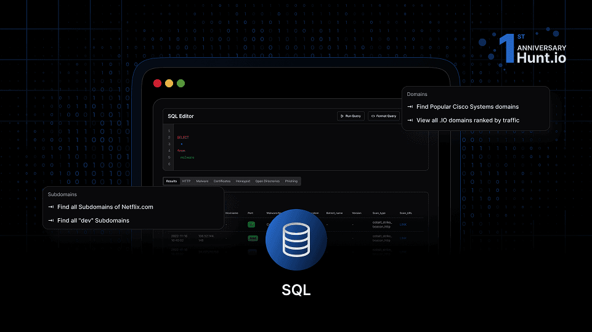The image size is (592, 332).
Task: Switch to the Results tab
Action: (171, 181)
